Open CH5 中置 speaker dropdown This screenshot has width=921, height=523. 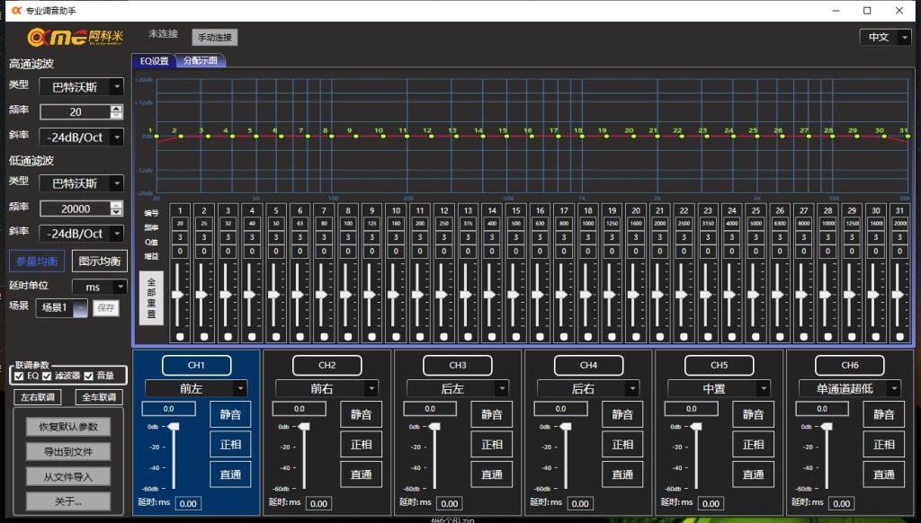tap(719, 388)
